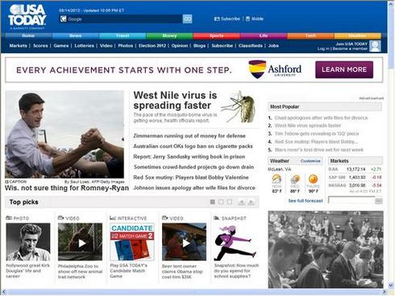Open the Candidate Match Game interactive

point(132,242)
